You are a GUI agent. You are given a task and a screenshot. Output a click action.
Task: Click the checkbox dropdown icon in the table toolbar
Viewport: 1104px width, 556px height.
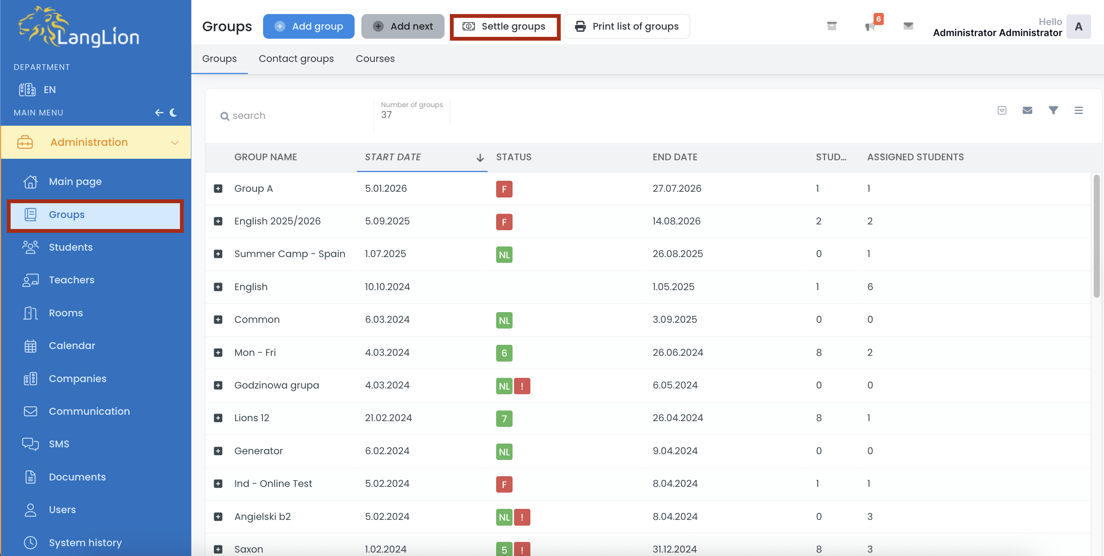1001,111
